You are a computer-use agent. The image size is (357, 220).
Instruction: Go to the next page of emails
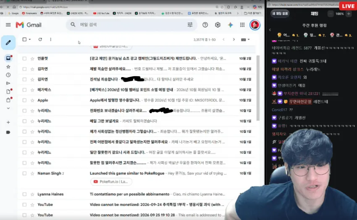pos(234,39)
